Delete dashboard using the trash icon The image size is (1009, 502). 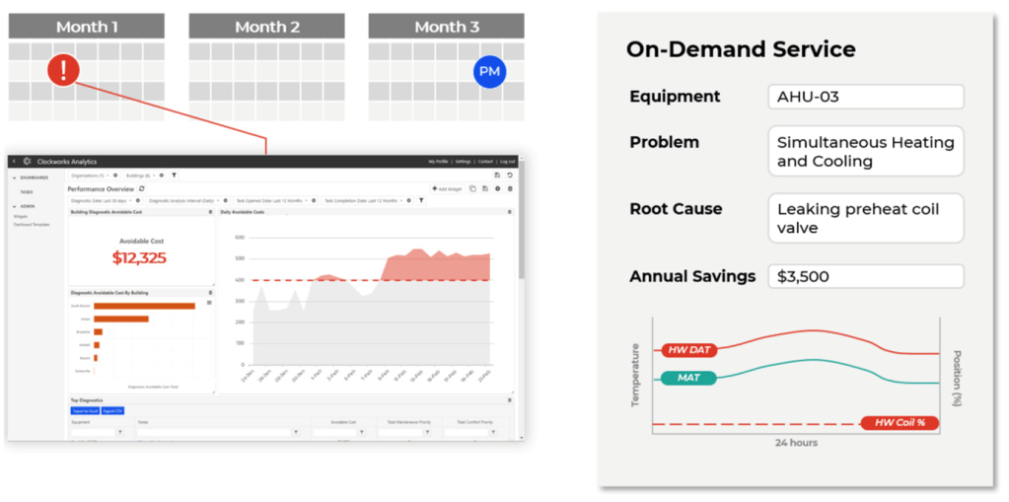tap(510, 187)
